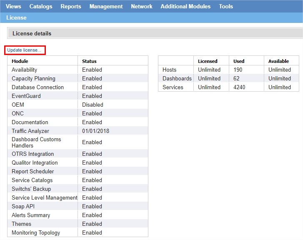Select the Traffic Analyzer module row
303x240 pixels.
click(x=30, y=131)
